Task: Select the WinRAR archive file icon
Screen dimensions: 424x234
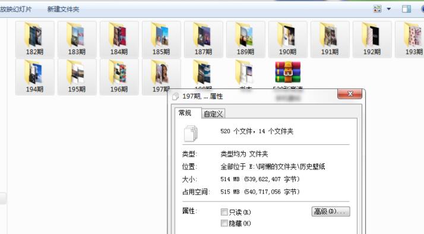Action: (287, 72)
